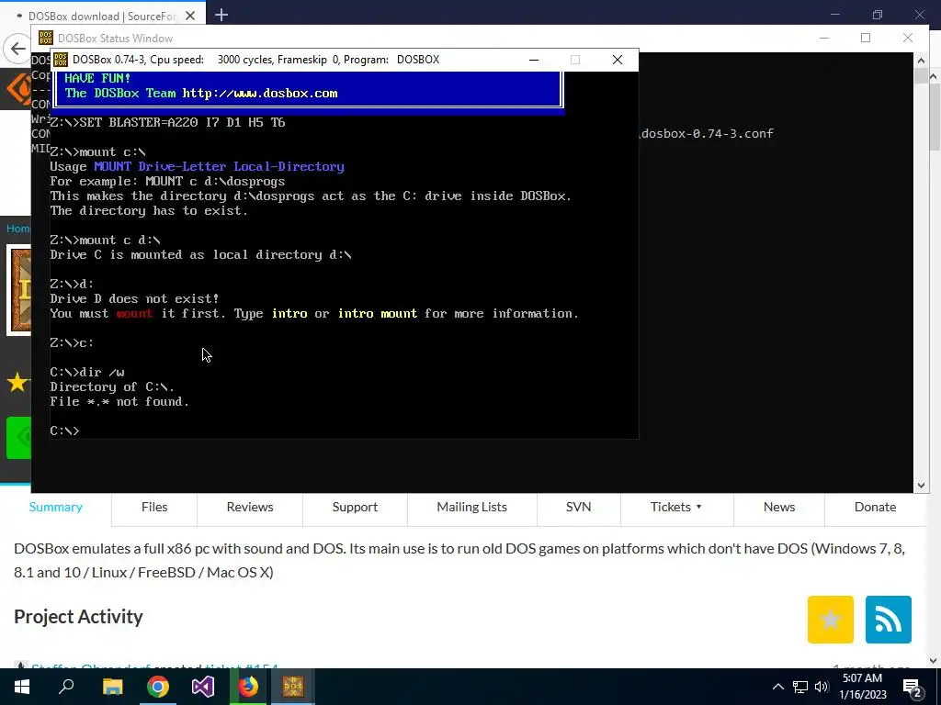
Task: Click the DOSBox 0.74-3 window title icon
Action: pyautogui.click(x=60, y=60)
